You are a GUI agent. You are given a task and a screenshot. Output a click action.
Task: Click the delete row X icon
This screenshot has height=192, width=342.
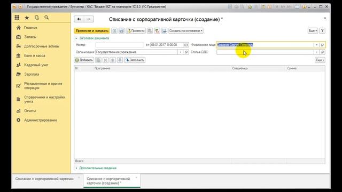[105, 60]
